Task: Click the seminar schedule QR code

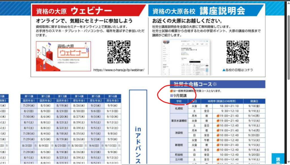Action: coord(238,52)
